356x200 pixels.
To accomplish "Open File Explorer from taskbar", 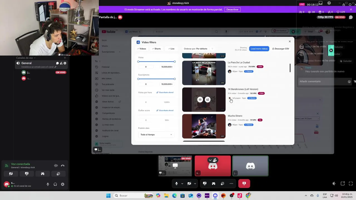I will tap(166, 196).
